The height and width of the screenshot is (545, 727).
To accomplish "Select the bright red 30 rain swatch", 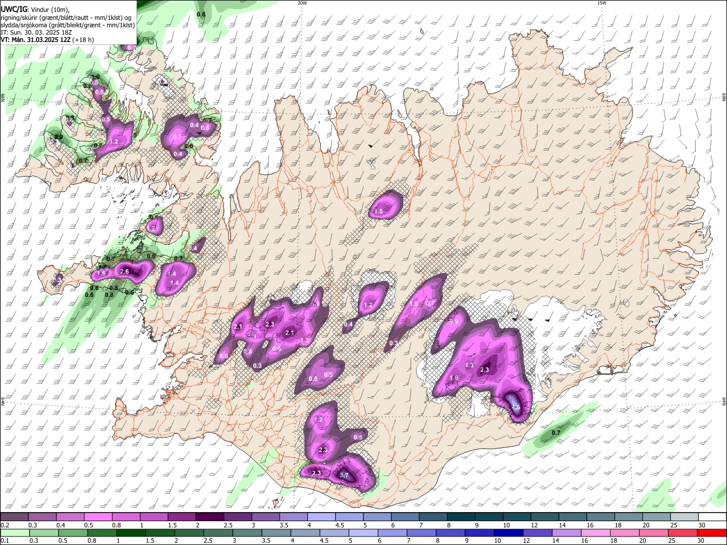I will tap(712, 533).
